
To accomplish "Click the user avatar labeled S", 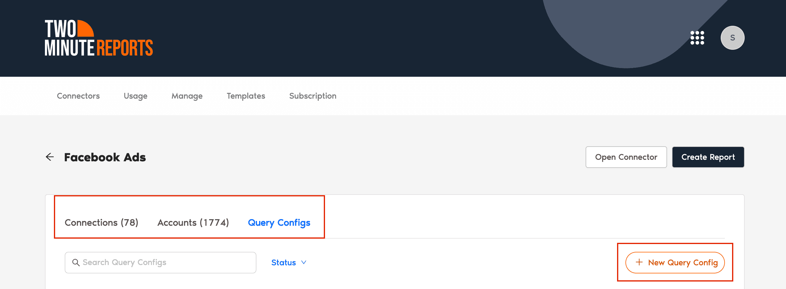I will [732, 38].
